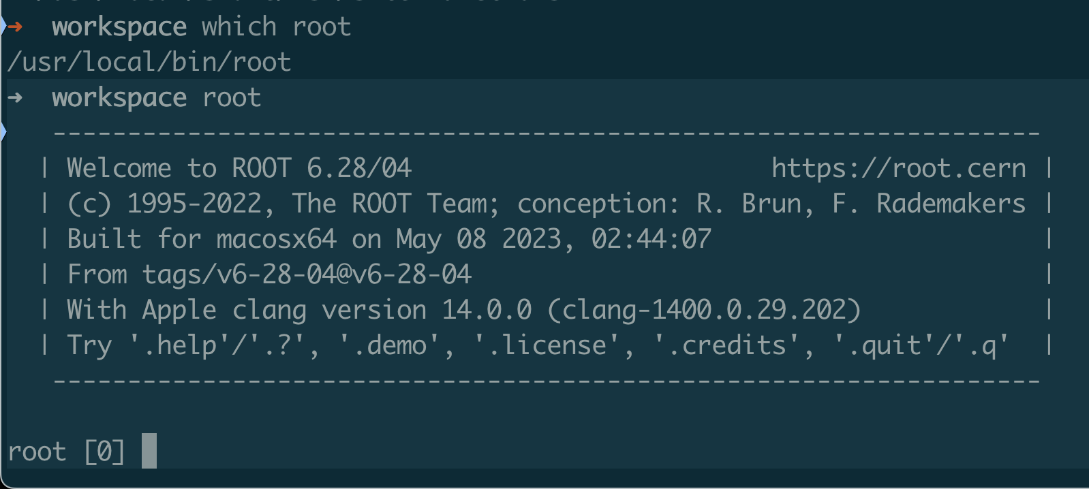Click the tags/v6-28-04@v6-28-04 text
Viewport: 1089px width, 489px height.
307,274
